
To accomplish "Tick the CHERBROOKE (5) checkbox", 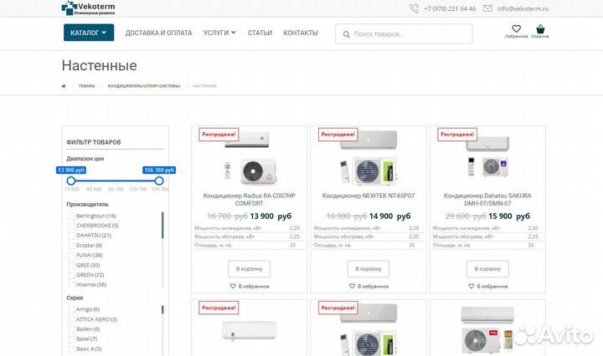I will point(71,226).
